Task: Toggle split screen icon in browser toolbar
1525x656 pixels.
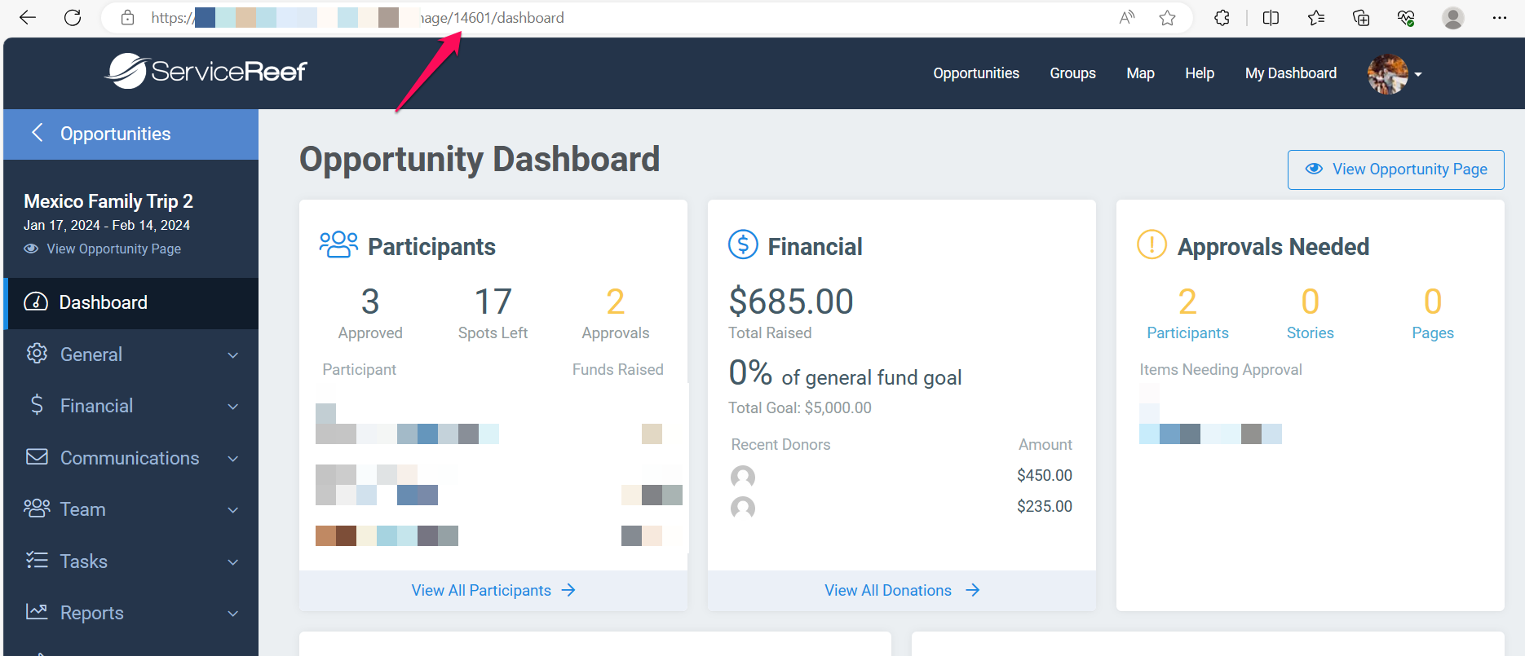Action: point(1271,17)
